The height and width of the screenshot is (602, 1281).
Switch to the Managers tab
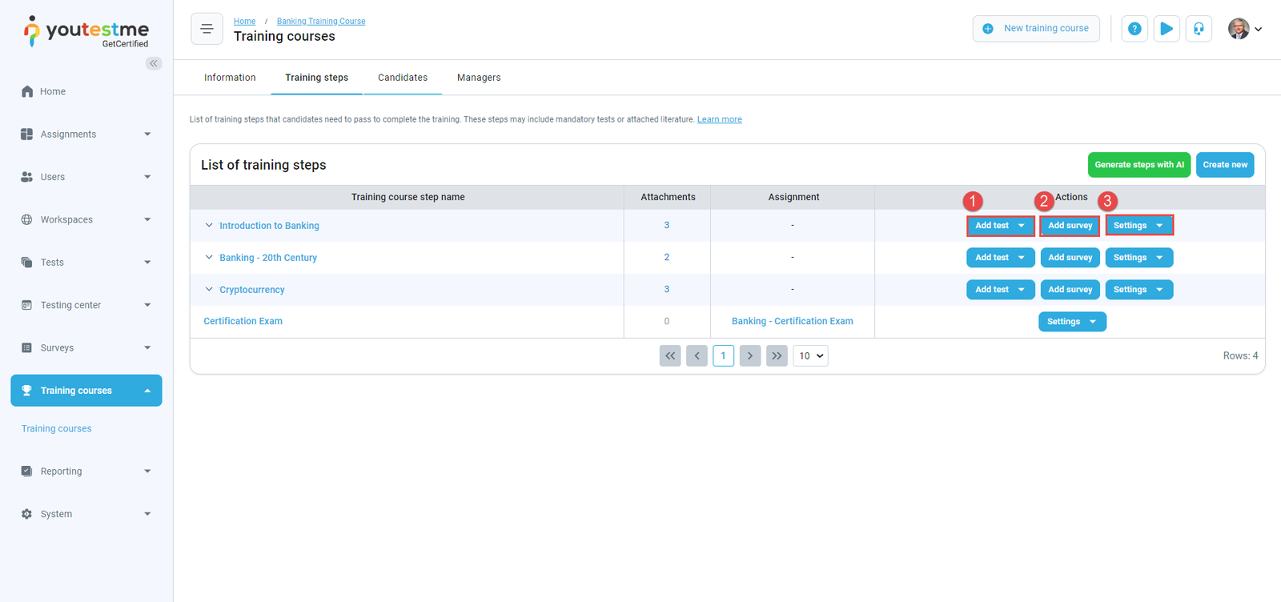click(x=479, y=78)
